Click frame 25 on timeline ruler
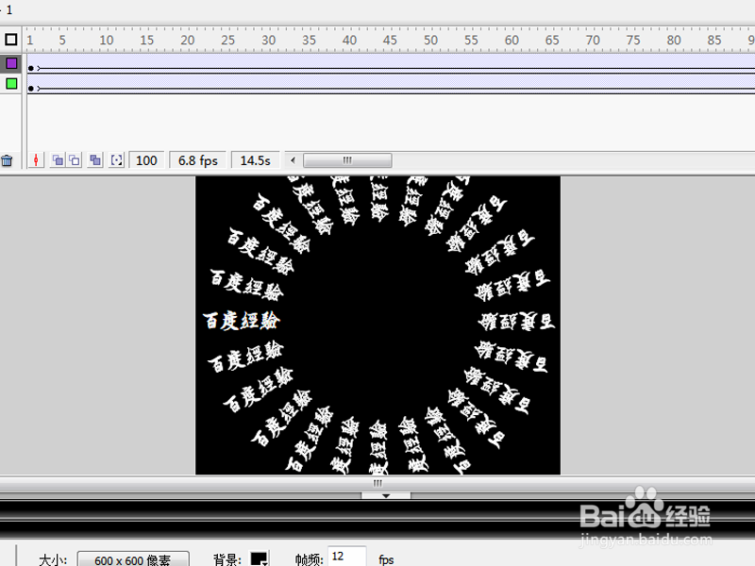Viewport: 755px width, 566px height. pos(227,40)
